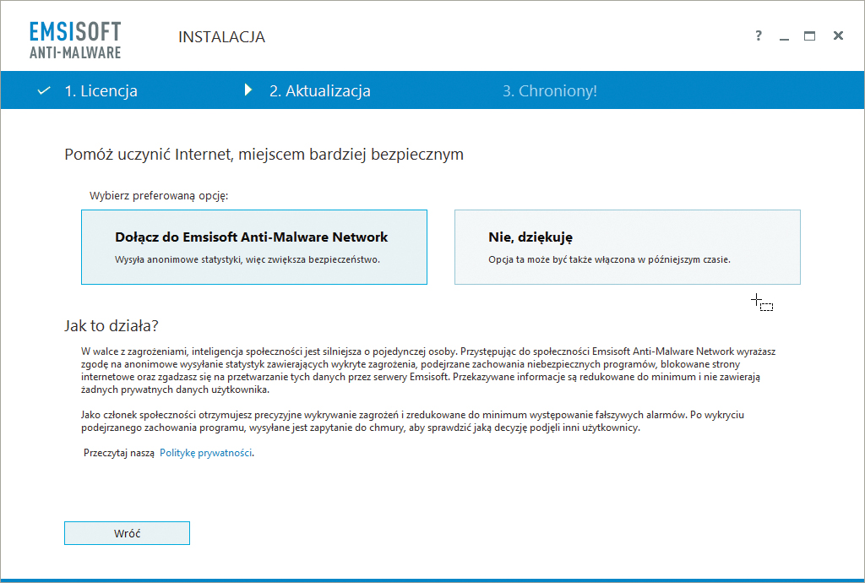Click the arrow icon beside Aktualizacja
Image resolution: width=865 pixels, height=583 pixels.
[248, 90]
